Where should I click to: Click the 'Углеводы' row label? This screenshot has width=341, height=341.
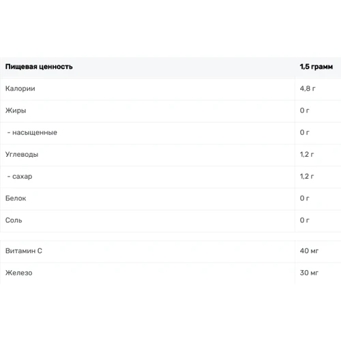pyautogui.click(x=22, y=154)
